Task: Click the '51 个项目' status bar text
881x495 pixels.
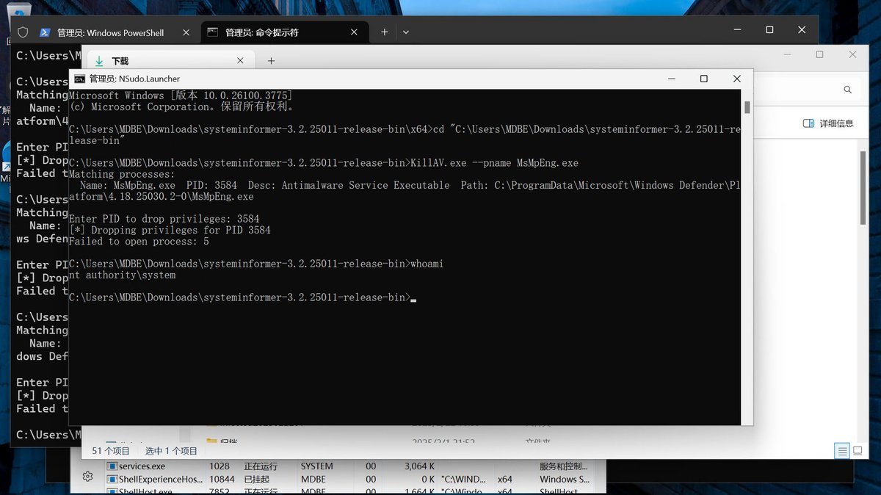Action: (110, 450)
